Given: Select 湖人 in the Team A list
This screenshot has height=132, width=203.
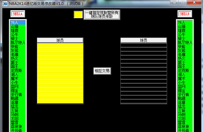Looking at the screenshot, I should (18, 74).
